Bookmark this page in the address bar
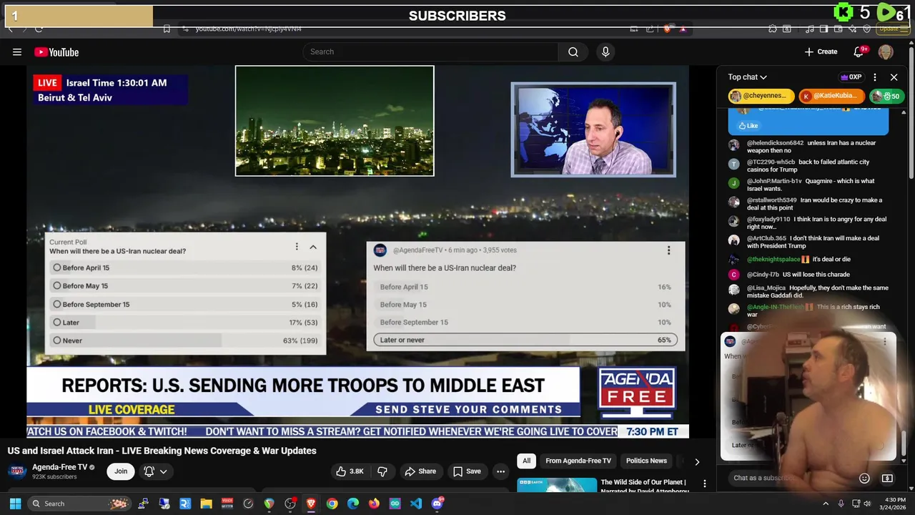The image size is (915, 515). click(167, 29)
